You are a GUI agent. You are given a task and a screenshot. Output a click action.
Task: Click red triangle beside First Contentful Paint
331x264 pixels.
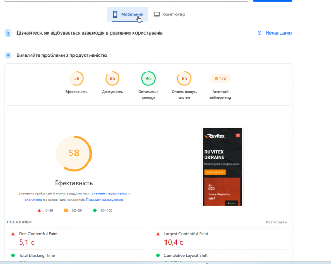13,234
